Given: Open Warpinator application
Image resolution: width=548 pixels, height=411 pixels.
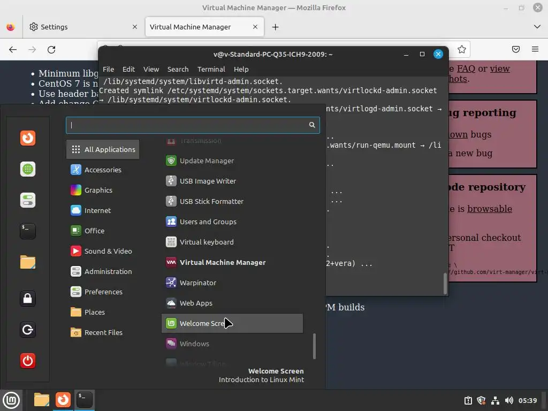Looking at the screenshot, I should click(232, 283).
